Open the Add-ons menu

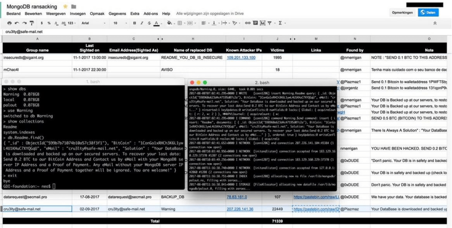151,13
